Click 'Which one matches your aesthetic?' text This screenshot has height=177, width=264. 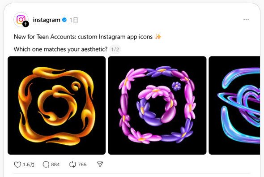(60, 49)
